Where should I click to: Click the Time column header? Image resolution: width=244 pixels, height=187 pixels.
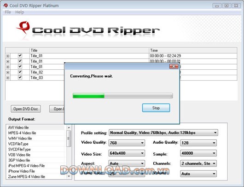click(x=193, y=50)
